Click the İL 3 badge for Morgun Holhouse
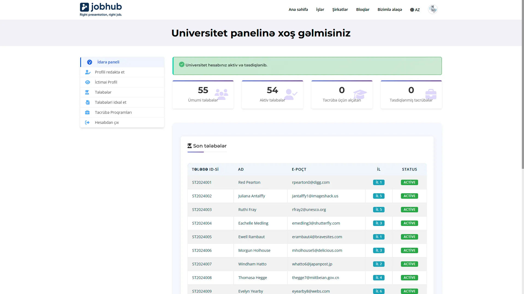The width and height of the screenshot is (524, 294). click(x=379, y=250)
